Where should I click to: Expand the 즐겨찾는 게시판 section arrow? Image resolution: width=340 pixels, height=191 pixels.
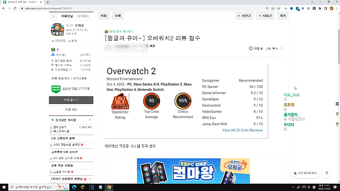90,120
